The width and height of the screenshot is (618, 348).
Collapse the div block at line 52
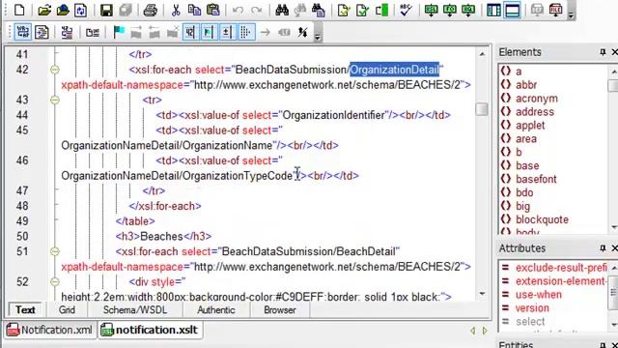[55, 281]
